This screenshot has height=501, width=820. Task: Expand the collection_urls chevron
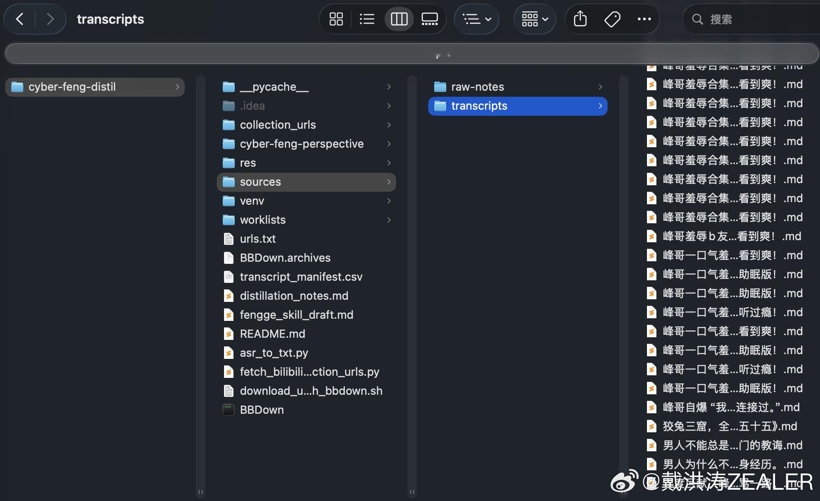(389, 125)
